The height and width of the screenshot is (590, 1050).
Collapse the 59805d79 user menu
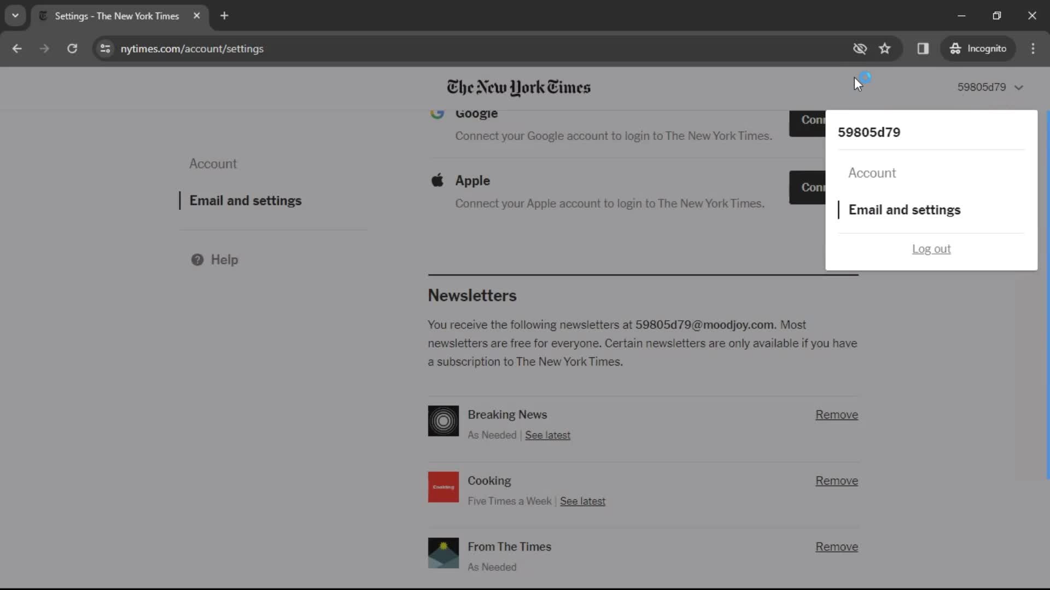click(990, 87)
